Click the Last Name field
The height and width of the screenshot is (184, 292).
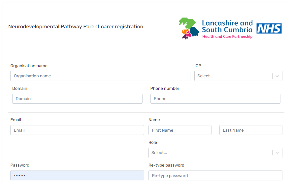[251, 130]
